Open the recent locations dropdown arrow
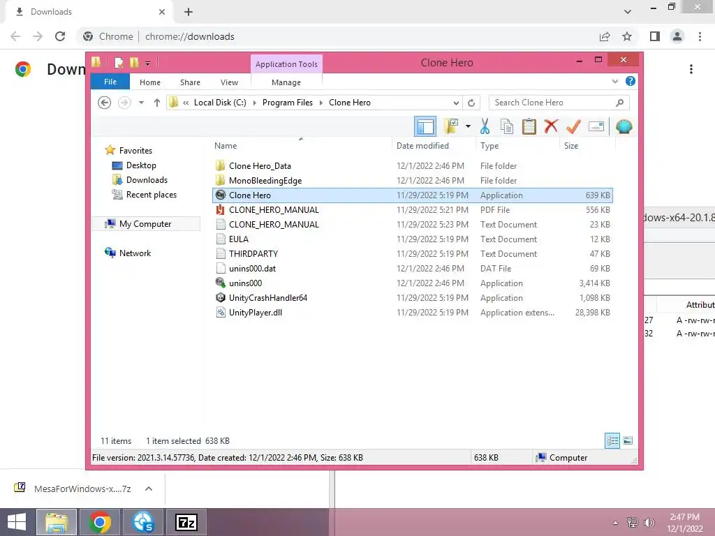 click(141, 103)
